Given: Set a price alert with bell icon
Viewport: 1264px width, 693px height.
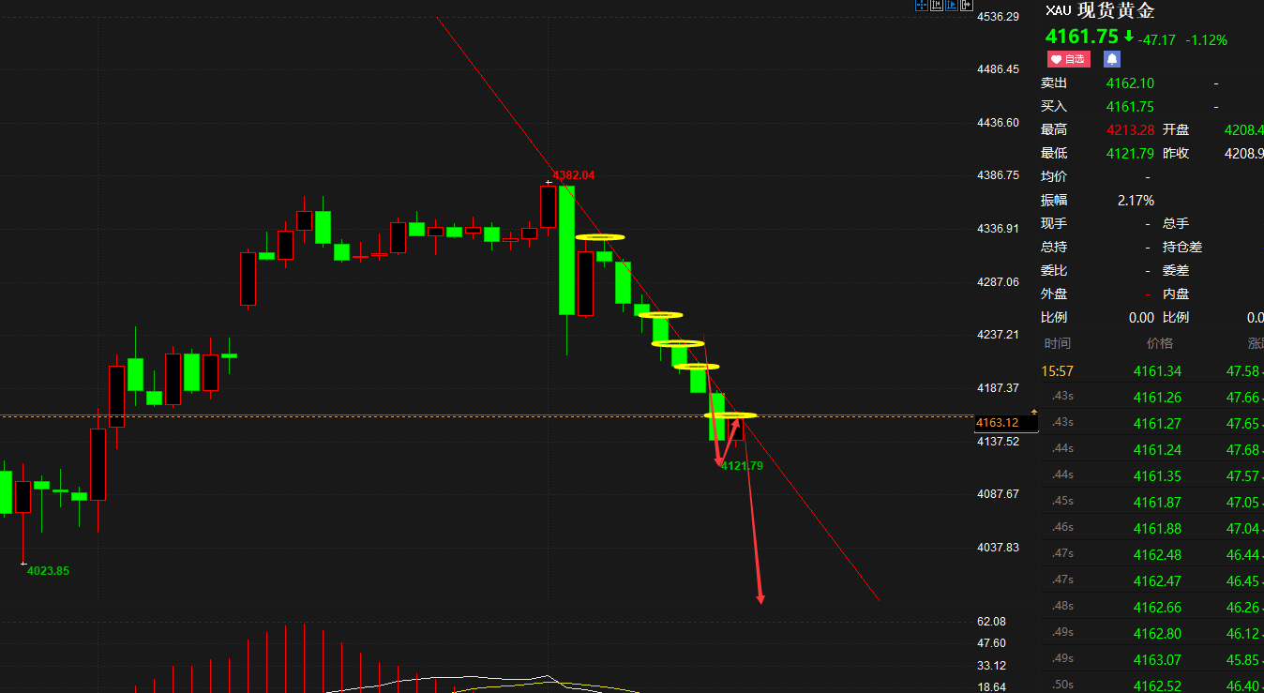Looking at the screenshot, I should coord(1112,59).
